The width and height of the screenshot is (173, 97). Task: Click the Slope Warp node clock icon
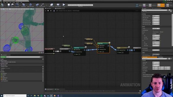[109, 43]
